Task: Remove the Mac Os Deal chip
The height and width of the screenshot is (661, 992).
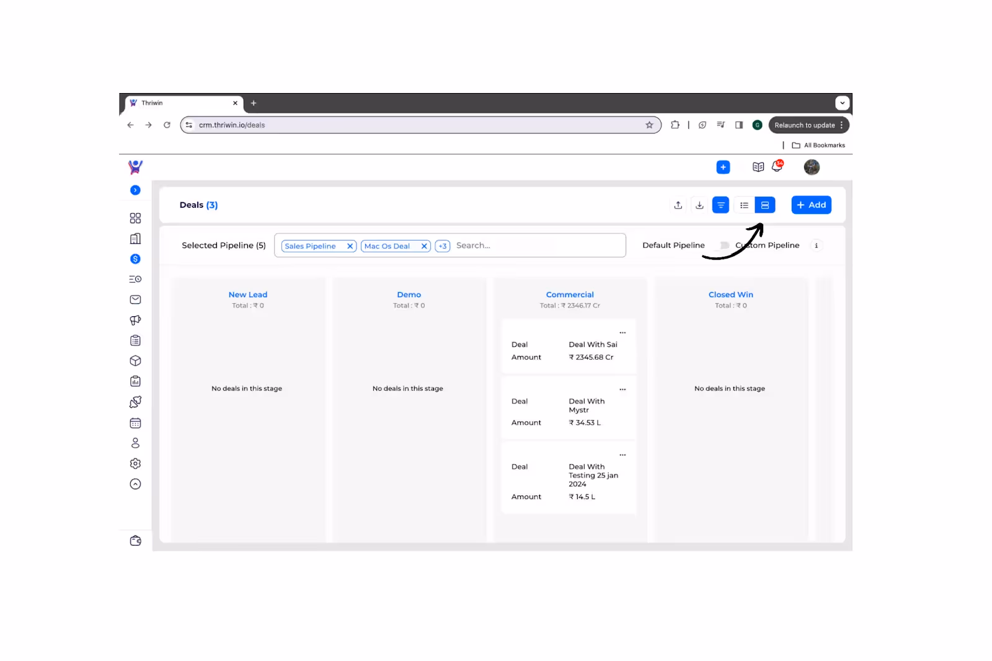Action: point(424,246)
